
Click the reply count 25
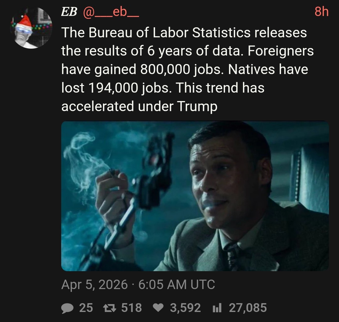click(x=86, y=308)
